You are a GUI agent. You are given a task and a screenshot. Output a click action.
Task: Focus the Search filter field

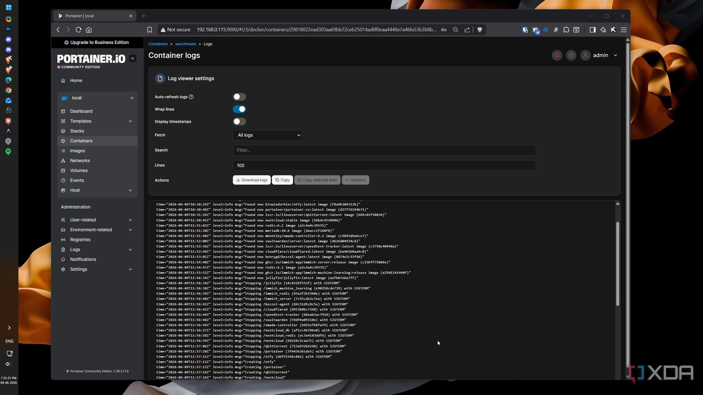point(384,150)
